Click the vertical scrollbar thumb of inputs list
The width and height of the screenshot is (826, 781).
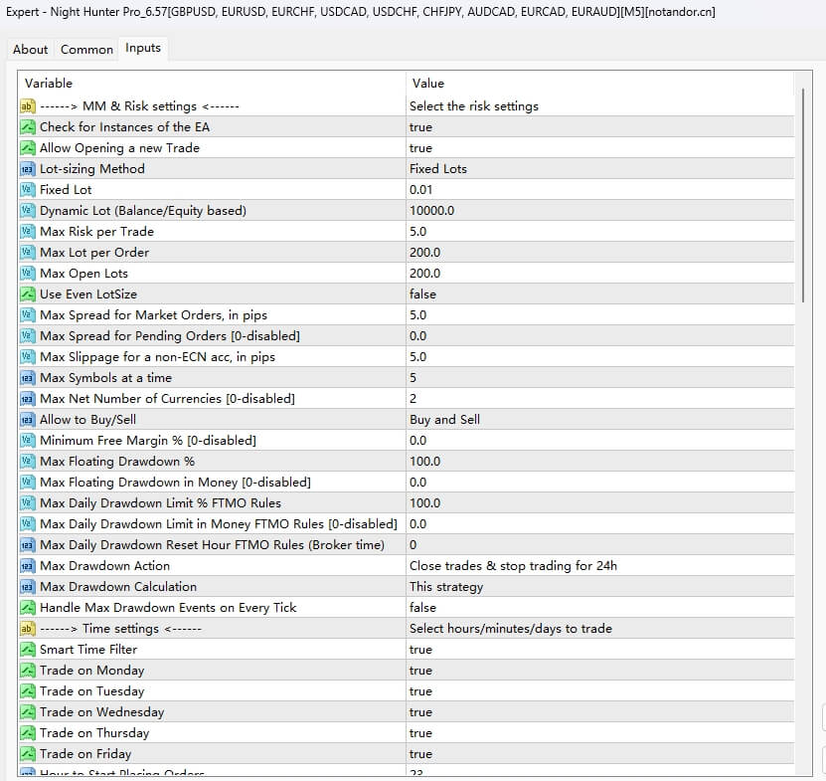[803, 195]
